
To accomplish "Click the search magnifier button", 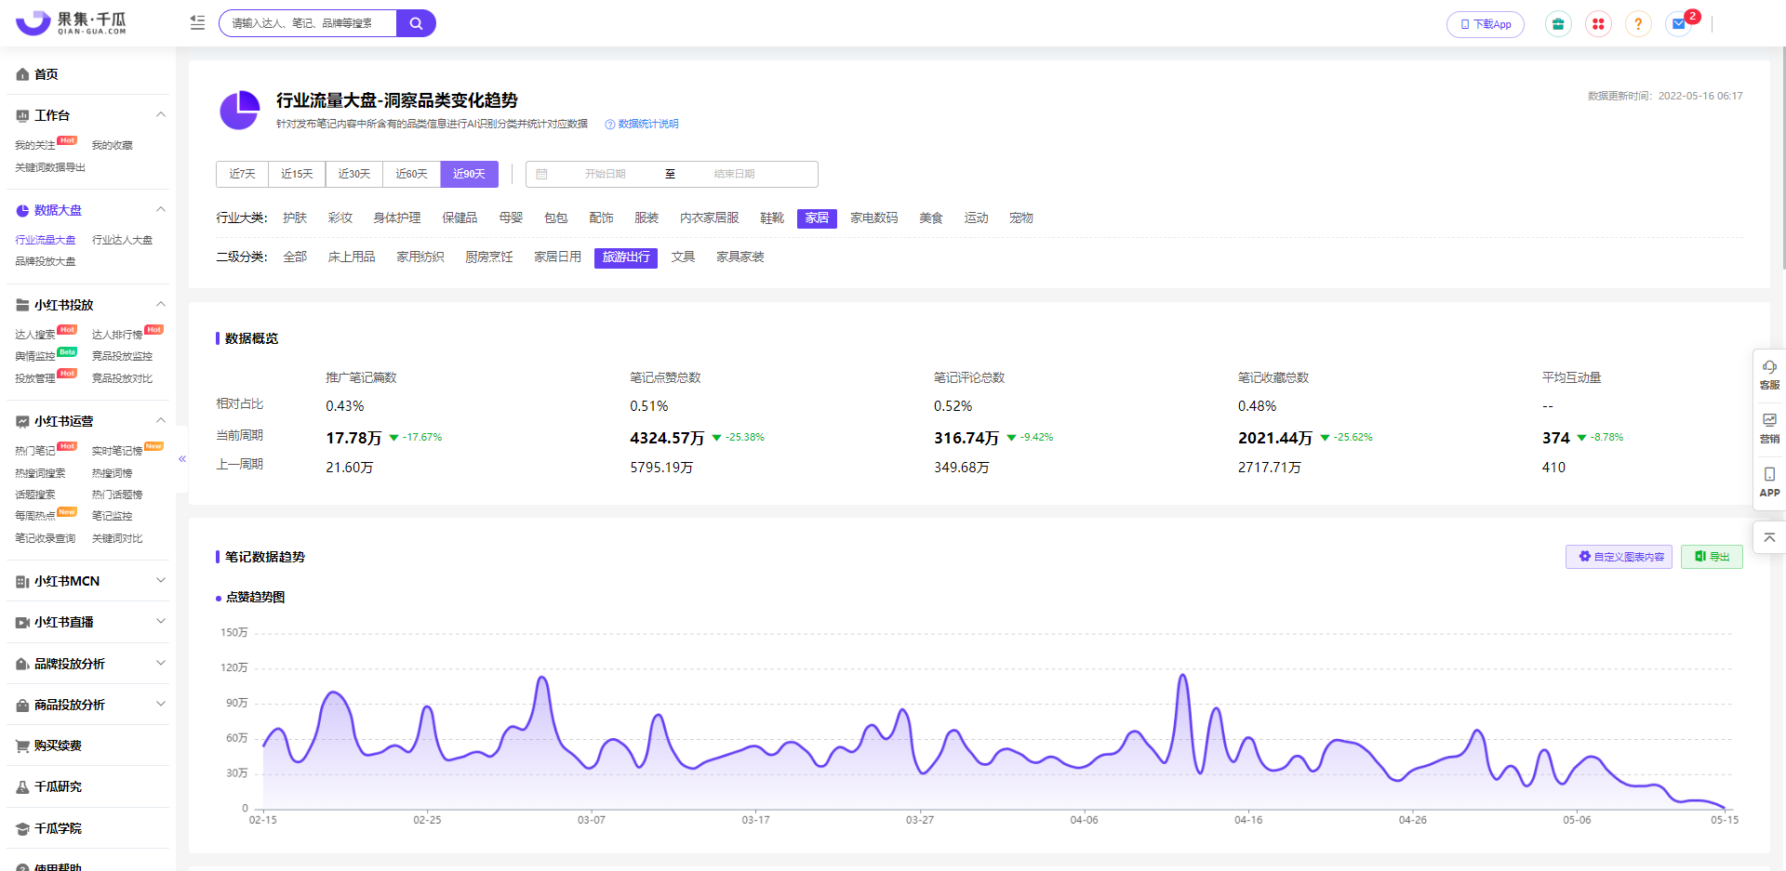I will pos(416,23).
